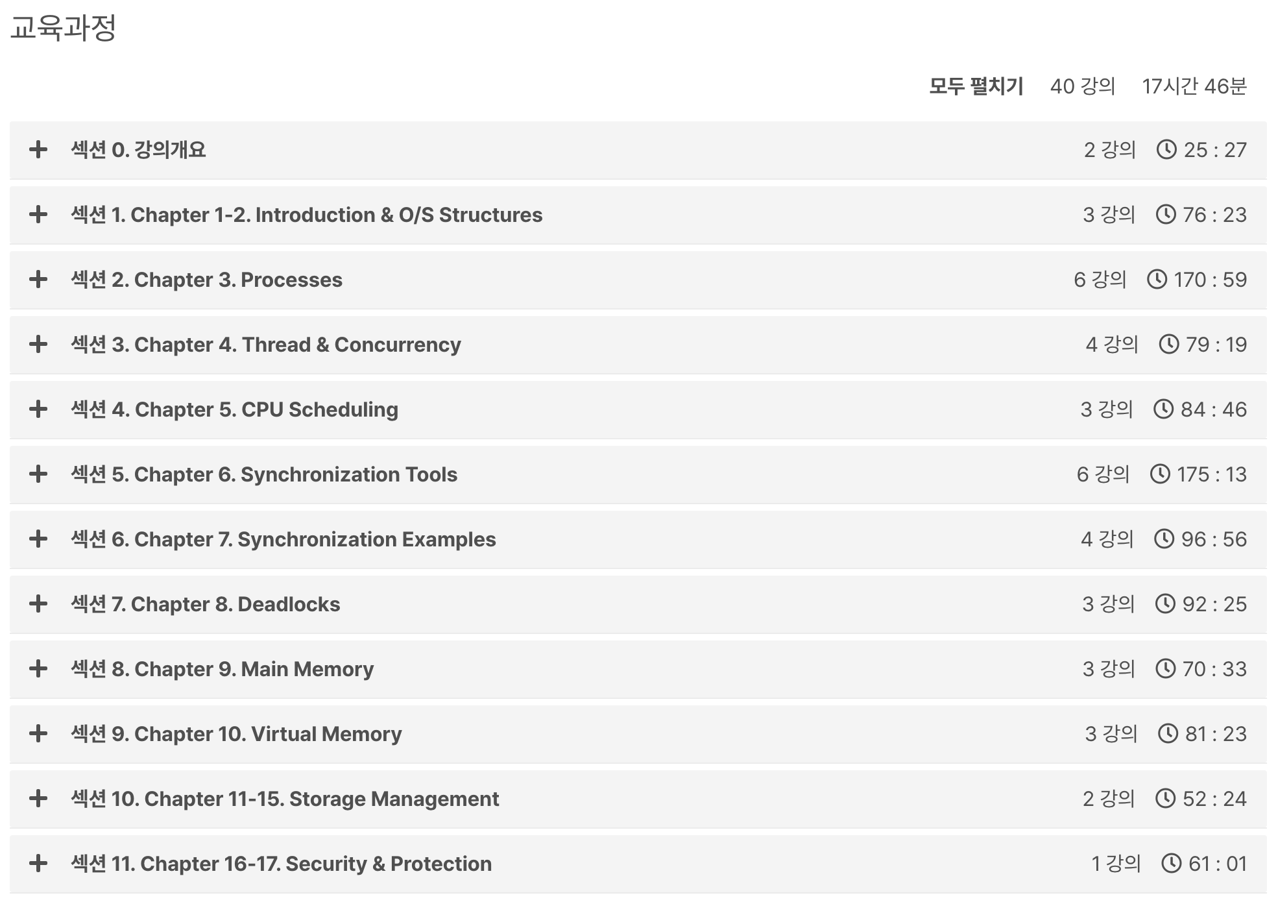
Task: Expand Chapter 9. Main Memory section
Action: point(223,669)
